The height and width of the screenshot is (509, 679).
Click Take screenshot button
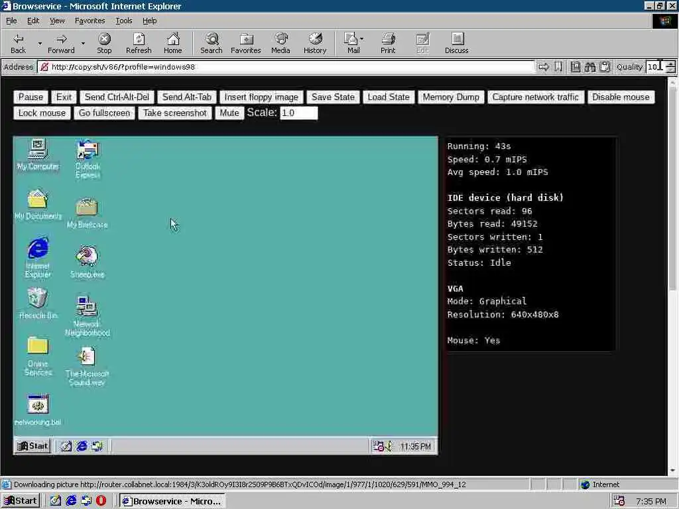175,113
